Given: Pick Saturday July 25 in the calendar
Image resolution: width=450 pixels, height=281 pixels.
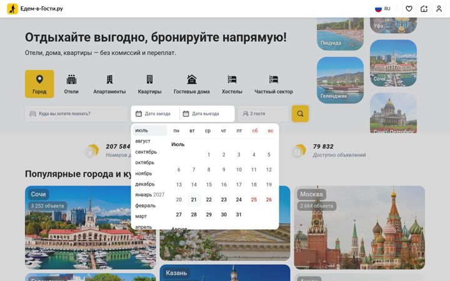Looking at the screenshot, I should (254, 200).
